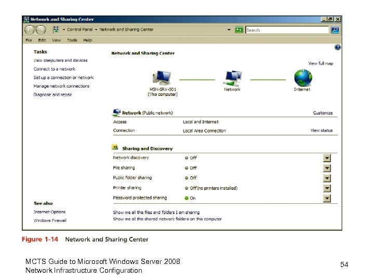Click the Sharing and Discovery header icon
Screen dimensions: 374x280
pyautogui.click(x=115, y=148)
